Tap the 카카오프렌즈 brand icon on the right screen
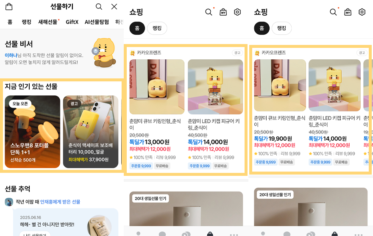 [x=257, y=53]
